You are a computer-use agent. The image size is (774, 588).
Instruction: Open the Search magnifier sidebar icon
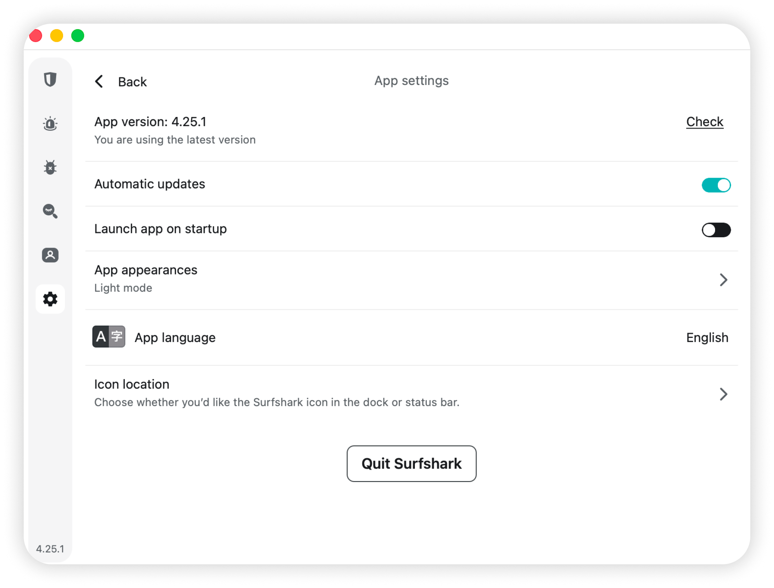pyautogui.click(x=50, y=211)
